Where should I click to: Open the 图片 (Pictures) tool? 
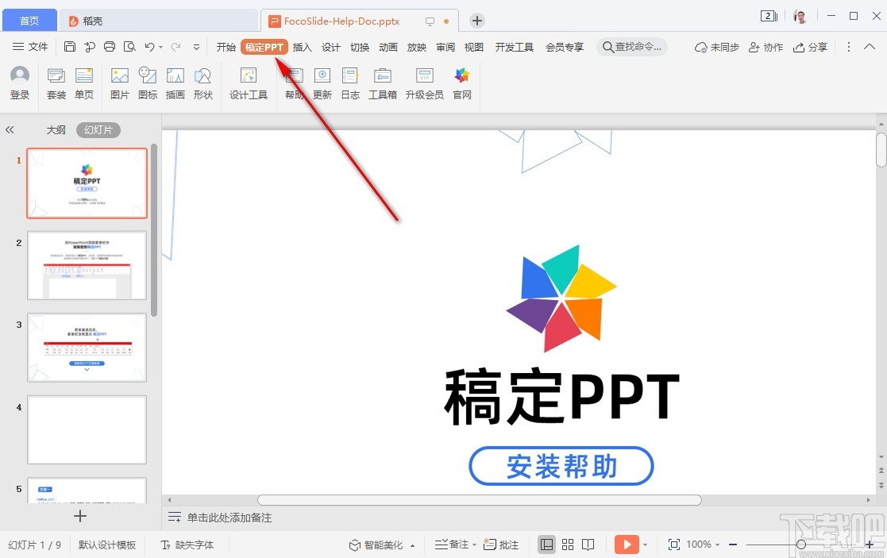pos(119,82)
